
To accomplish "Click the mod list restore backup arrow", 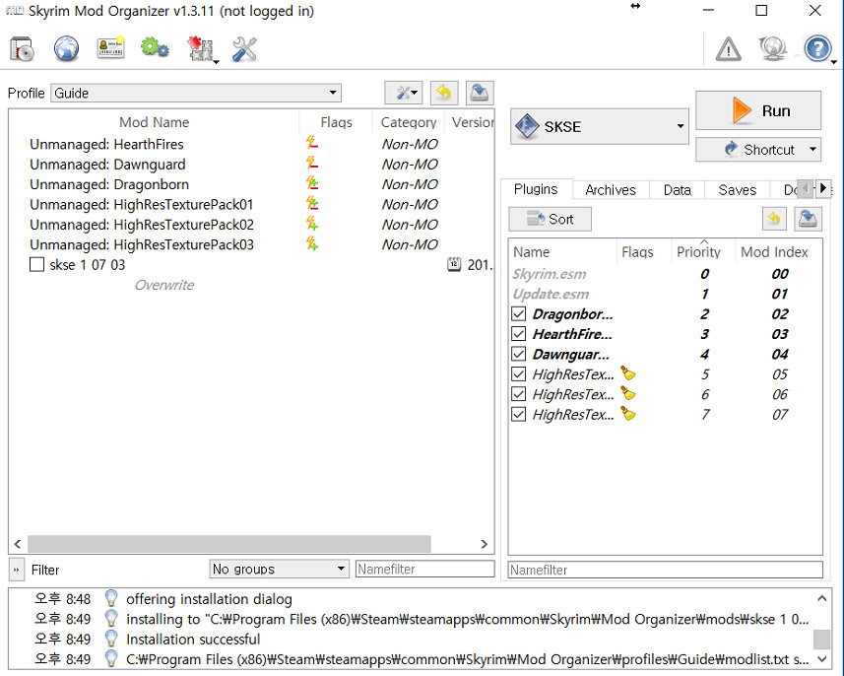I will click(444, 94).
